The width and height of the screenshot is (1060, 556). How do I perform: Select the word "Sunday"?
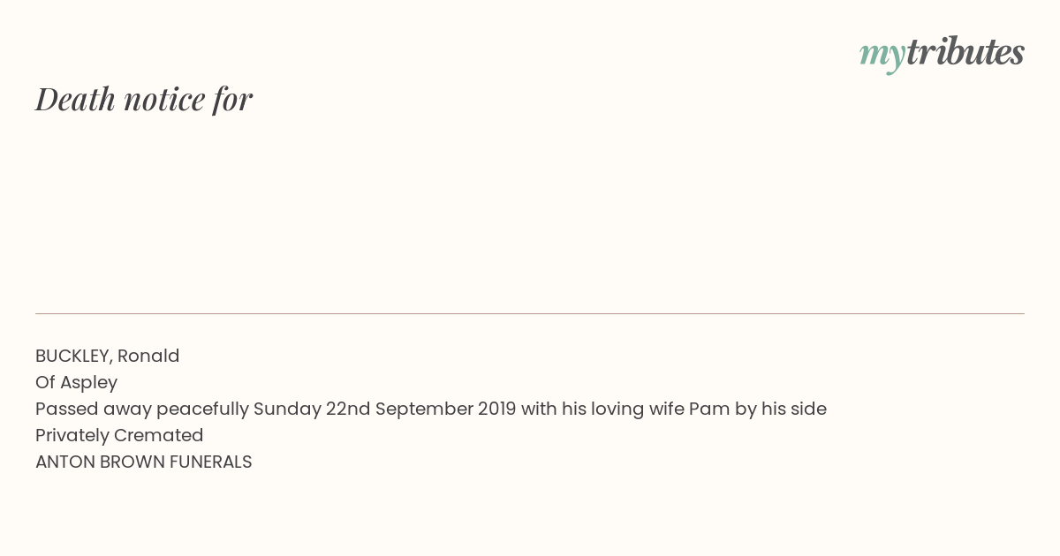point(287,409)
